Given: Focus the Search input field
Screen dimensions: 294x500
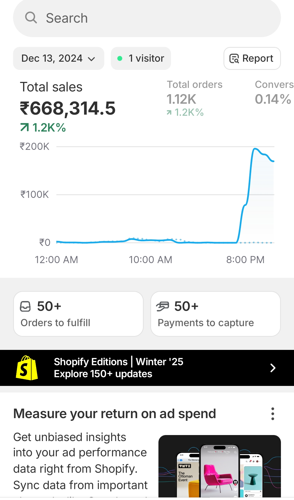Looking at the screenshot, I should (147, 18).
